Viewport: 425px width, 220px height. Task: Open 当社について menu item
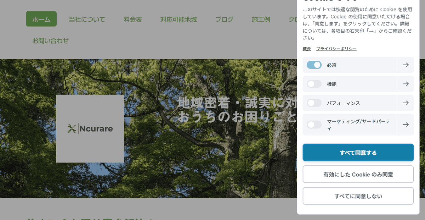[87, 20]
